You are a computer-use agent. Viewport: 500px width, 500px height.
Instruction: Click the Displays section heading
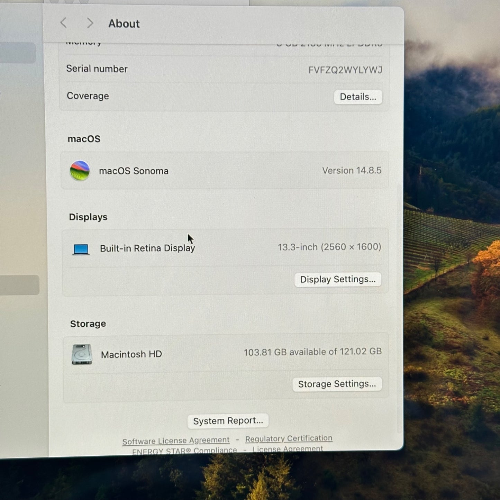[x=88, y=217]
